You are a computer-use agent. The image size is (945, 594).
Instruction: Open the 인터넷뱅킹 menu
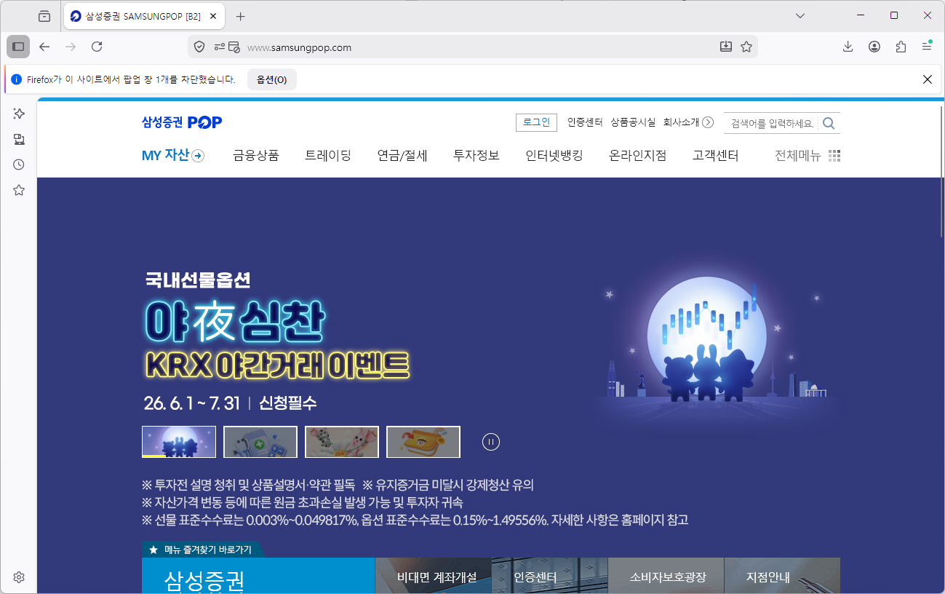point(554,155)
